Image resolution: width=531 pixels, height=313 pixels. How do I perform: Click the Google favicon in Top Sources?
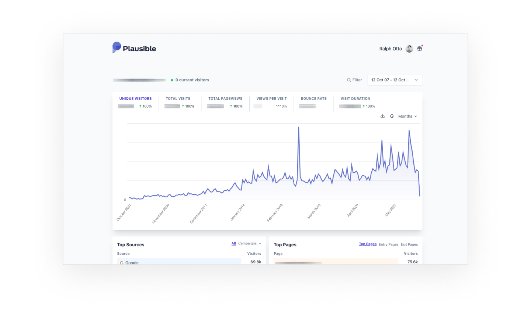[x=121, y=263]
